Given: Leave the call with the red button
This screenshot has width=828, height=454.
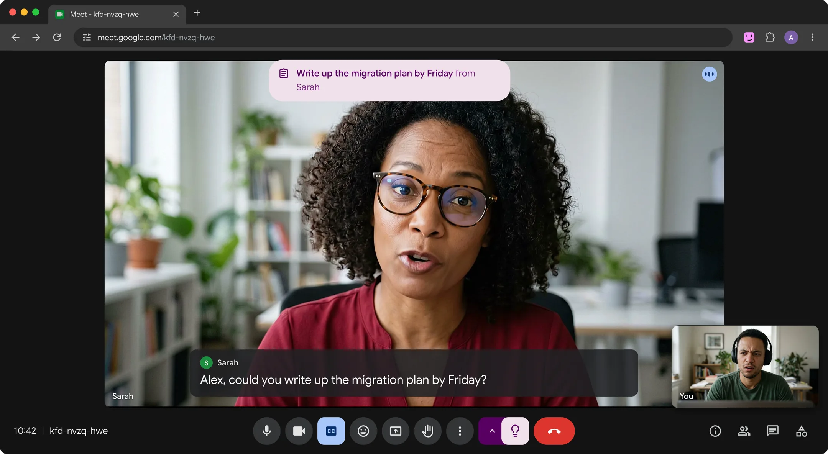Looking at the screenshot, I should [x=554, y=431].
